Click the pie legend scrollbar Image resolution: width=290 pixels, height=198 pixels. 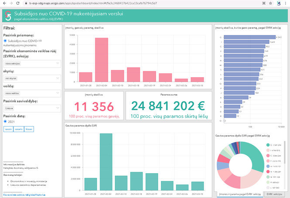(285, 152)
